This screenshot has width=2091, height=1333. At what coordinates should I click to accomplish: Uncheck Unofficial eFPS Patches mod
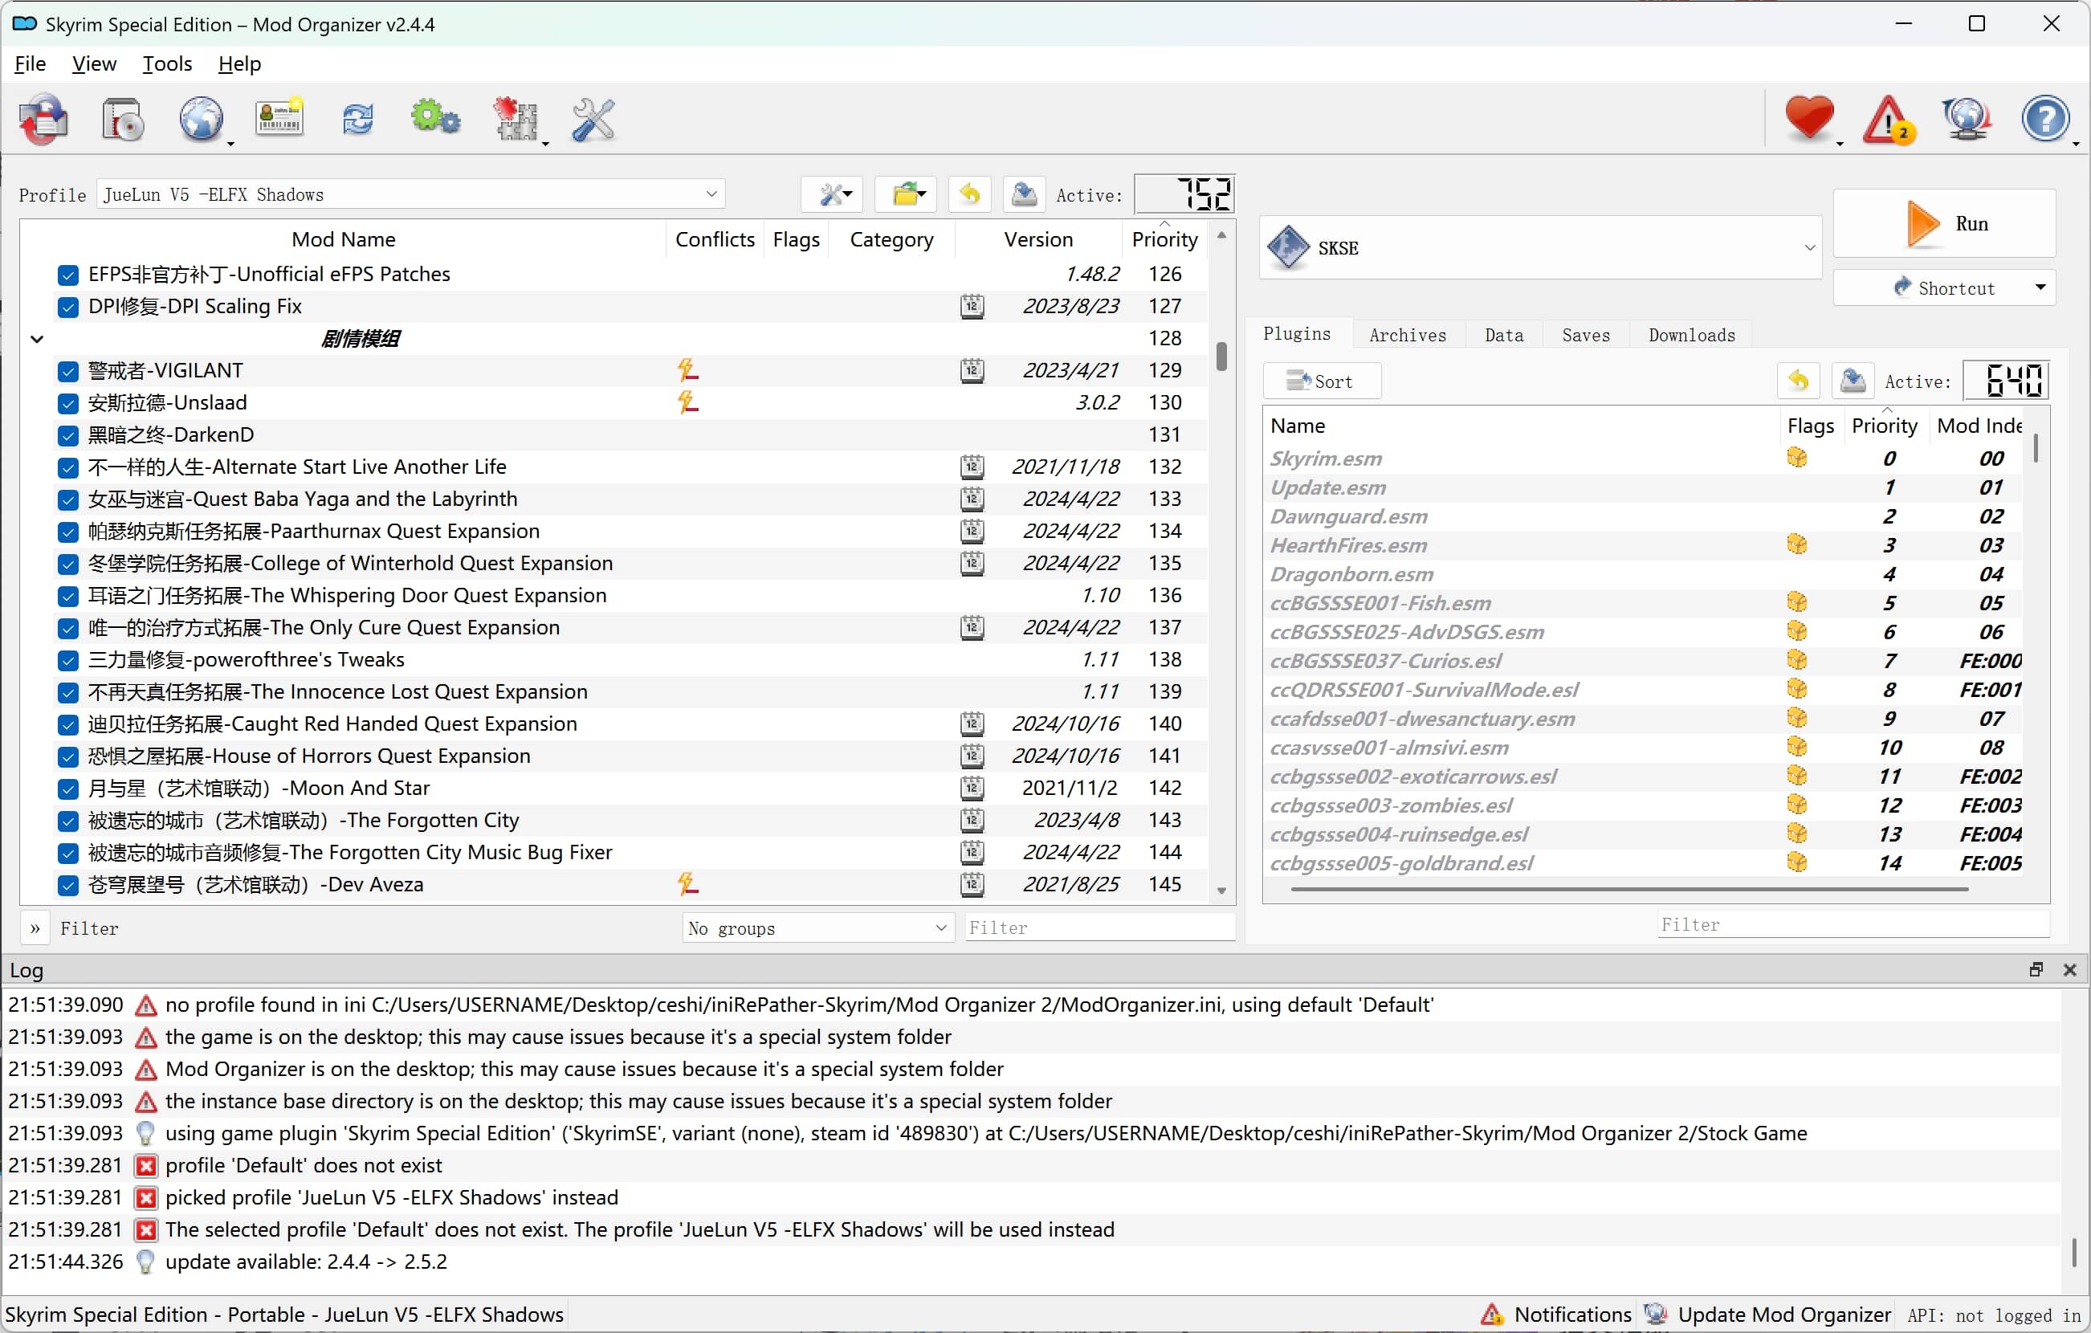point(67,275)
